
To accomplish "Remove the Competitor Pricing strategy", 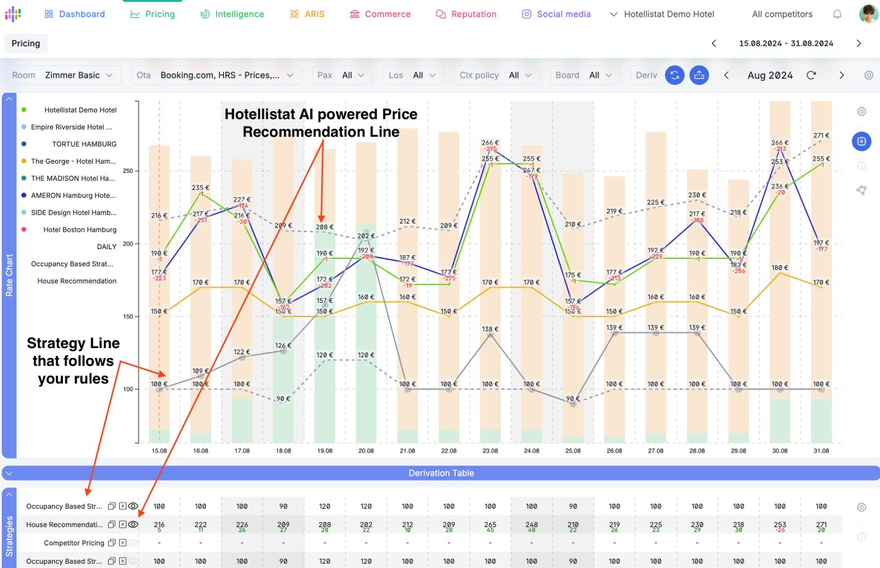I will [x=123, y=543].
